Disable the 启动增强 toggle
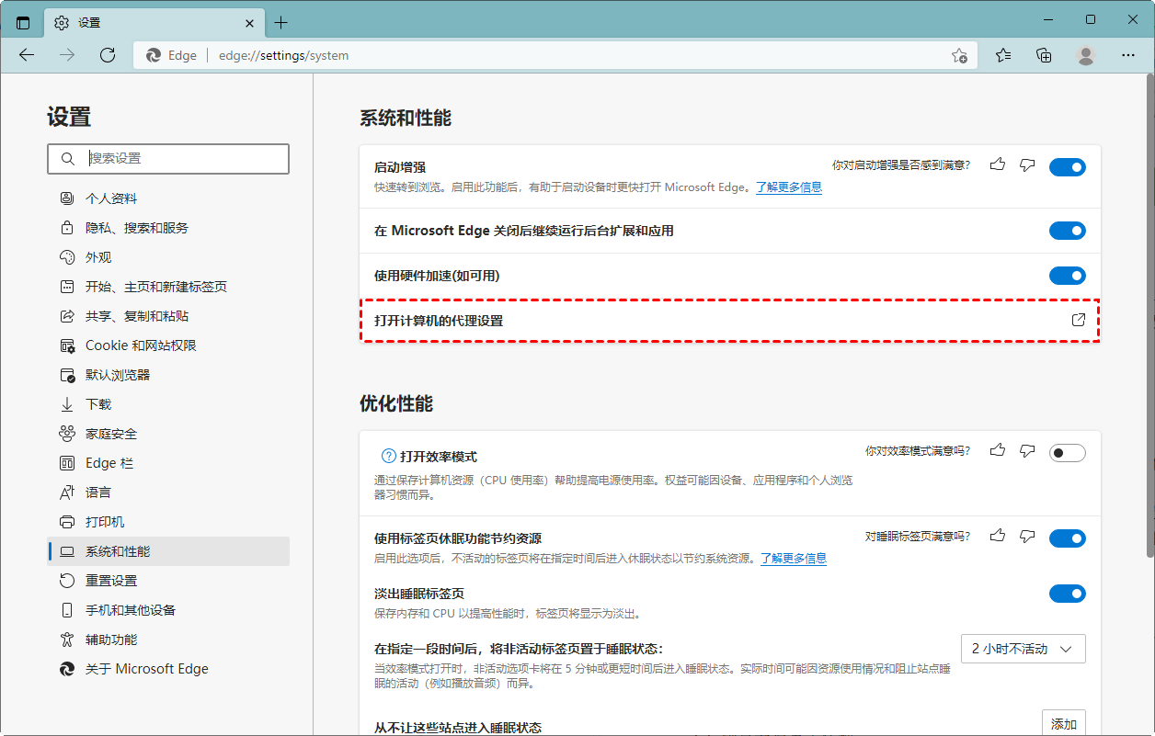1155x736 pixels. (x=1067, y=167)
